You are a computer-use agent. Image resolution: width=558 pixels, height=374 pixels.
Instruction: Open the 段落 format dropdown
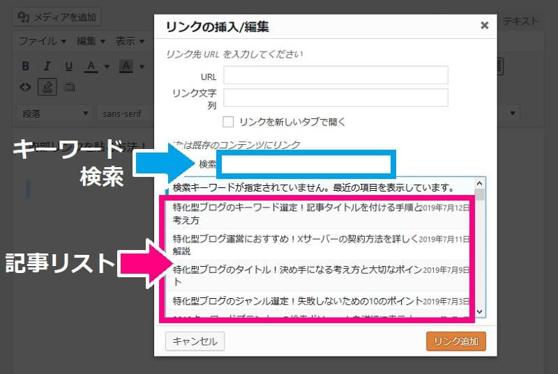point(54,114)
